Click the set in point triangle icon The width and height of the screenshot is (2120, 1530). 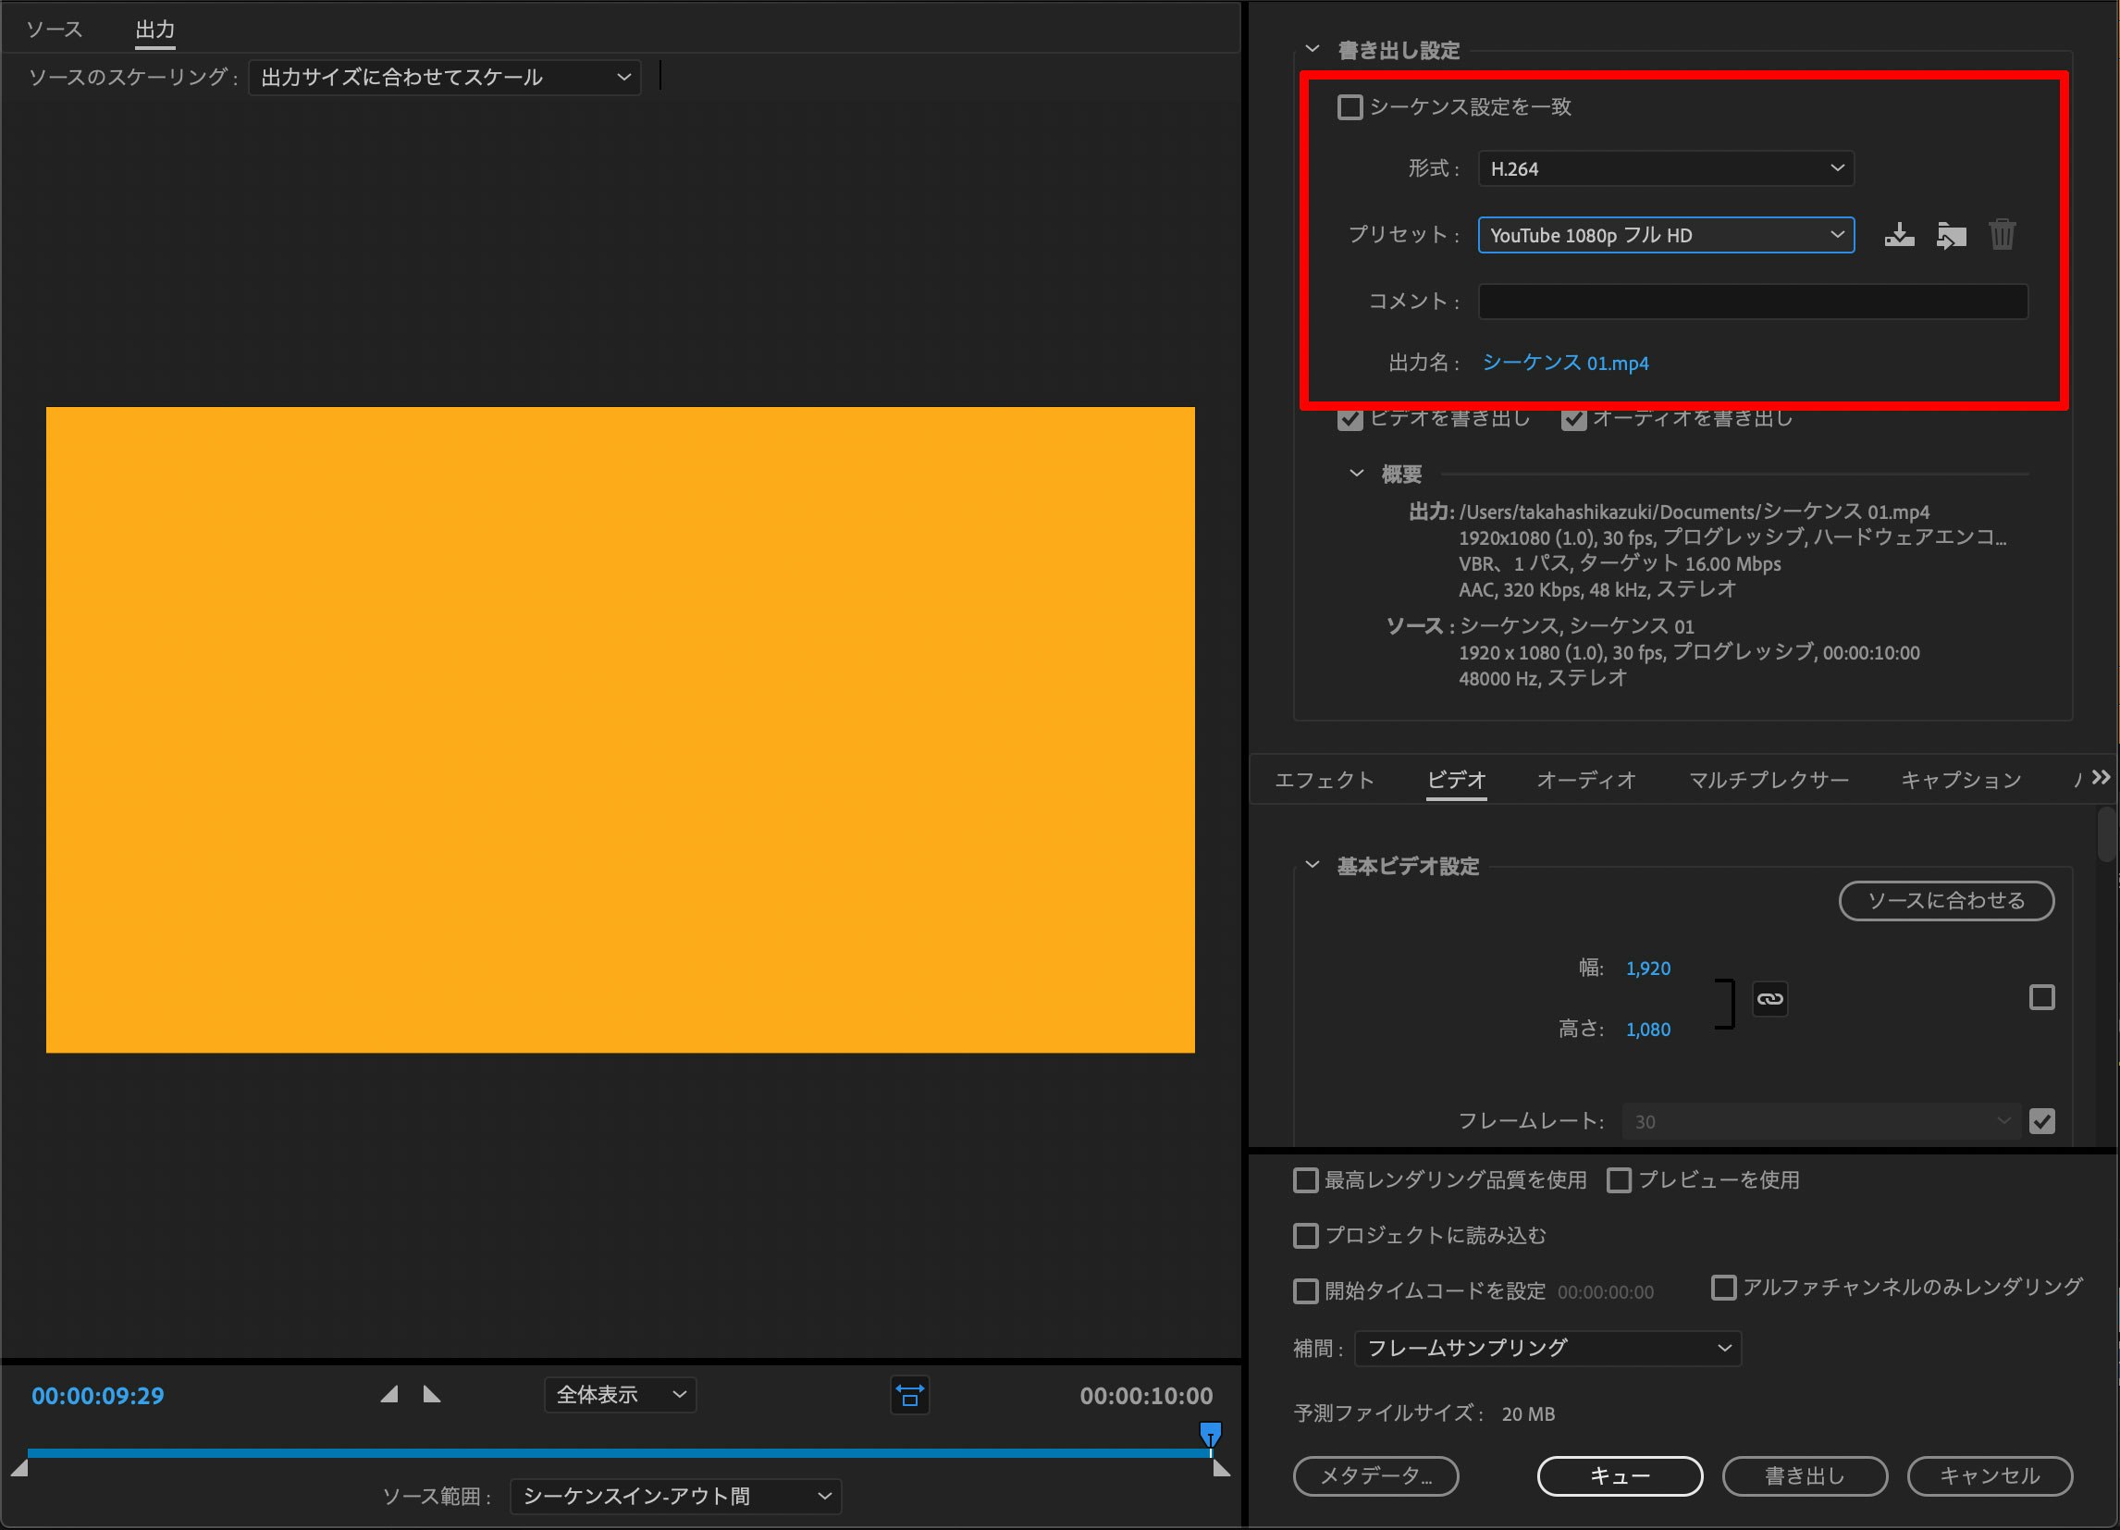point(389,1394)
